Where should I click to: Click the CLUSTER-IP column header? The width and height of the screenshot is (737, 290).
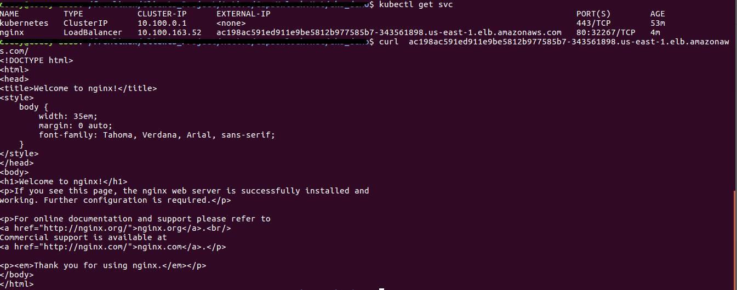click(162, 14)
